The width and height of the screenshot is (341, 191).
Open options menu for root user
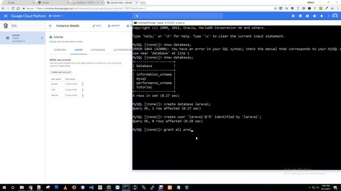click(x=83, y=90)
